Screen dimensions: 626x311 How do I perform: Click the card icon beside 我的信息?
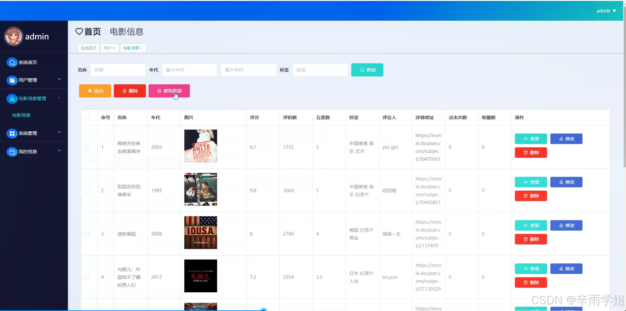point(12,152)
